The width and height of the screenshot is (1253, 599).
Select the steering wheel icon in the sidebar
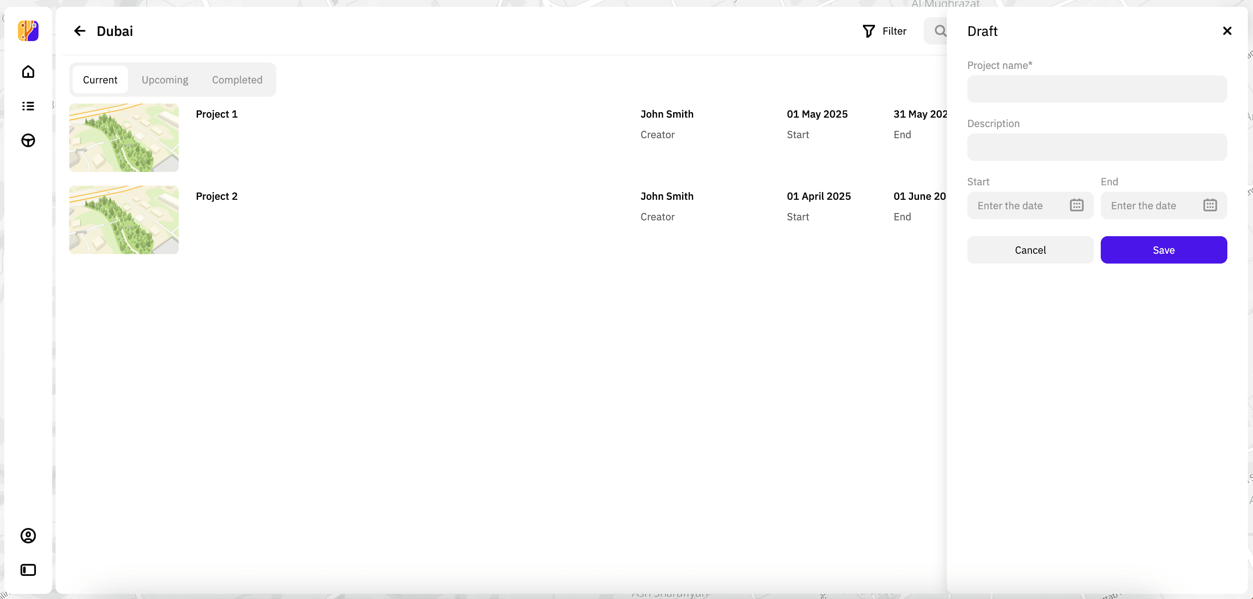pos(28,141)
